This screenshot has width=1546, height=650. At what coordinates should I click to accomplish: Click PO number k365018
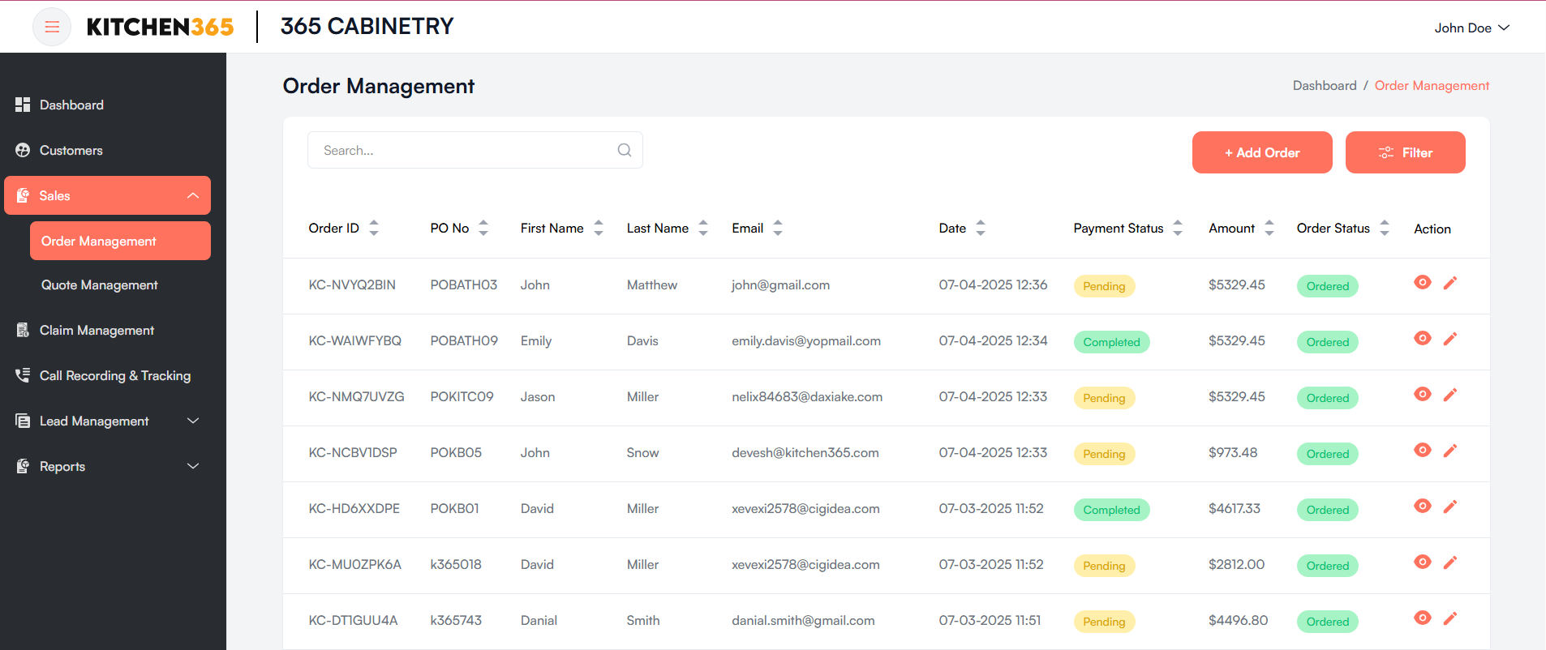456,564
